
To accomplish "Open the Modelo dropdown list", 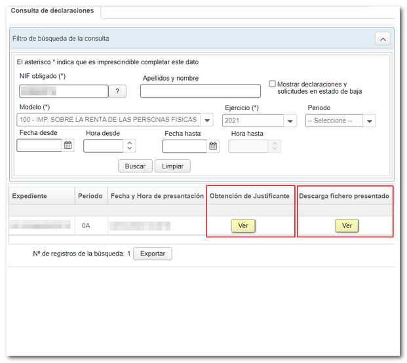I will [x=207, y=121].
